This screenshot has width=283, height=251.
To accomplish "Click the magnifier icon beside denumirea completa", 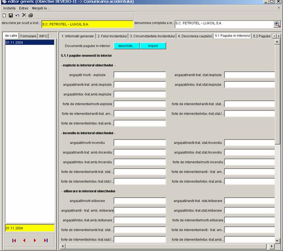I will pos(277,24).
